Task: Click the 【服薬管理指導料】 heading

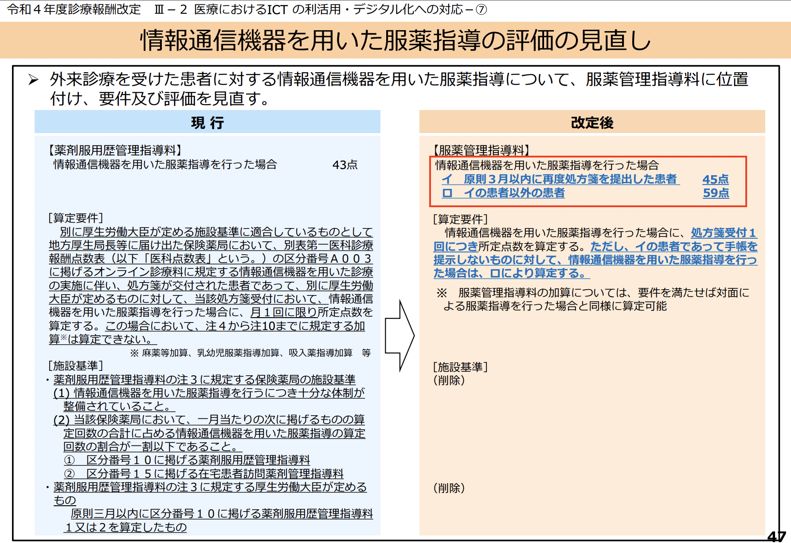Action: click(x=482, y=150)
